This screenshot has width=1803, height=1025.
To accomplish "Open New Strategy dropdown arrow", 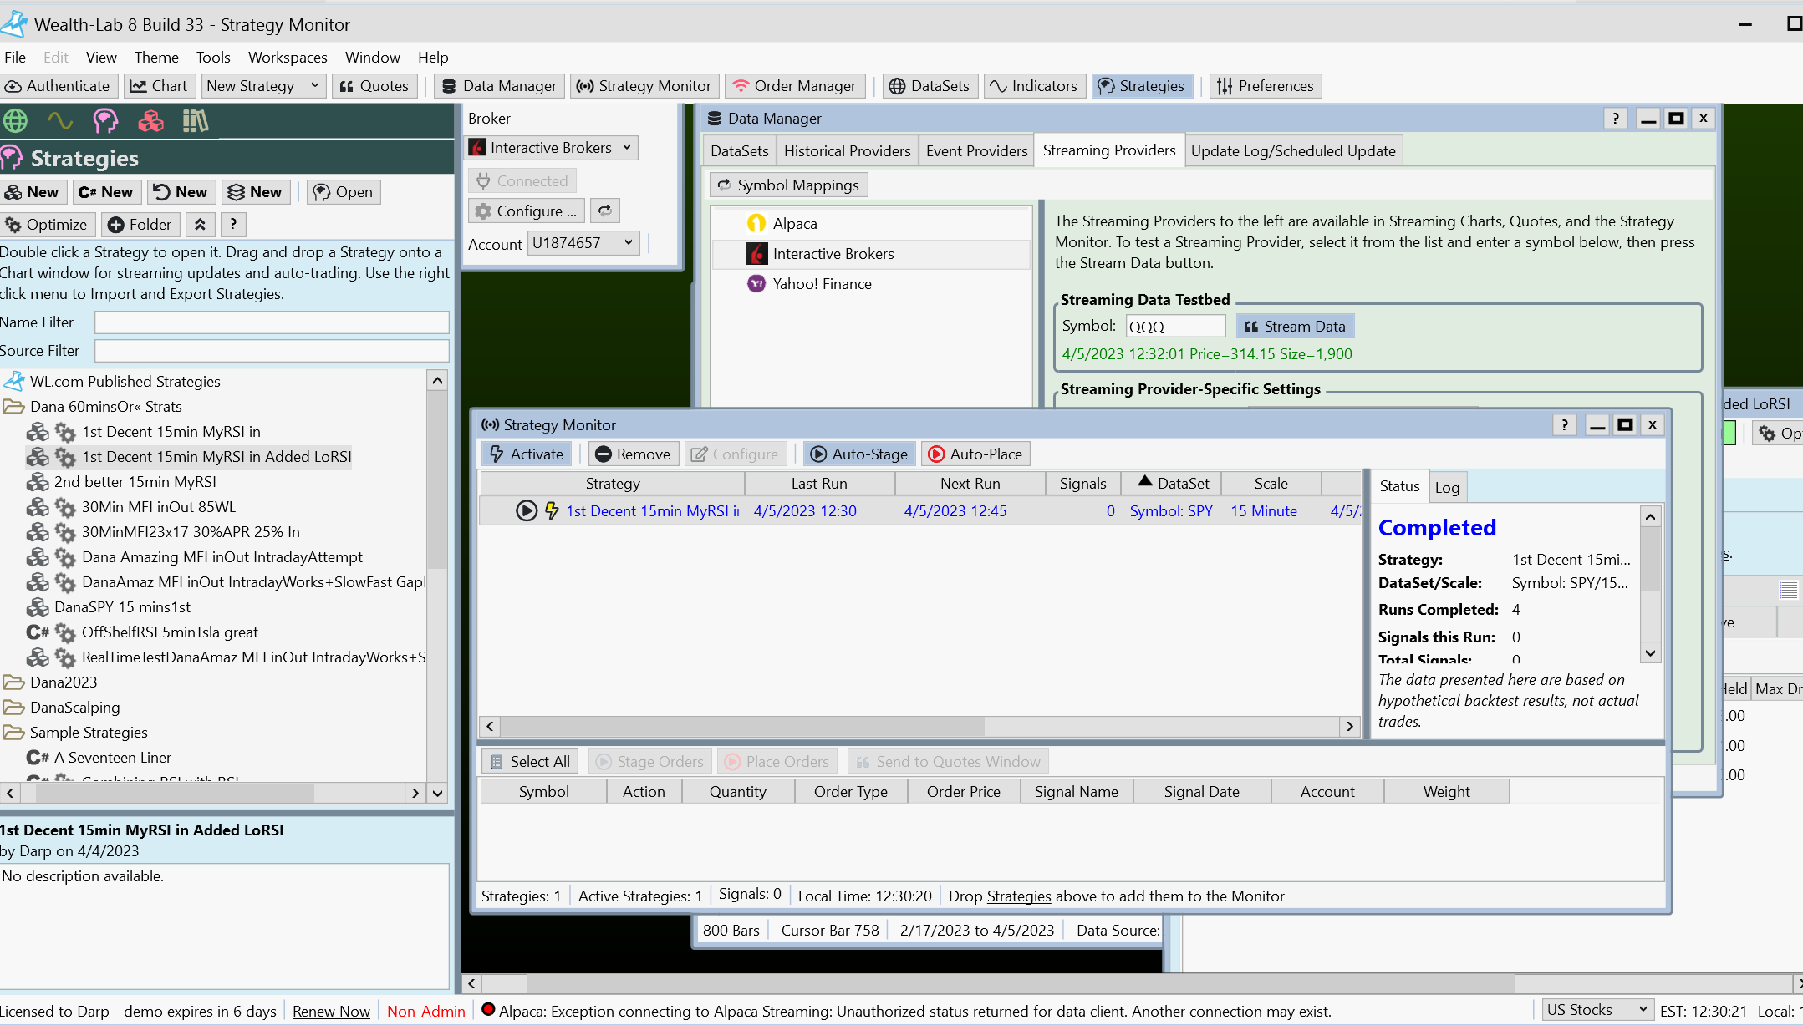I will coord(315,85).
